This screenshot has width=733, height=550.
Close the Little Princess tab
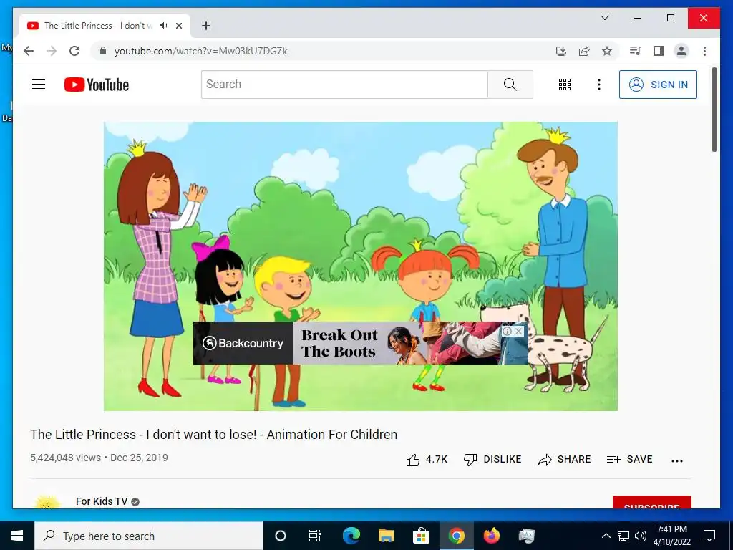pyautogui.click(x=178, y=26)
